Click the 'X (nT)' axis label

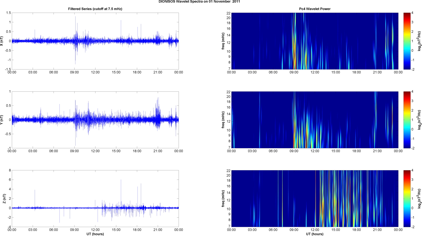click(x=2, y=41)
